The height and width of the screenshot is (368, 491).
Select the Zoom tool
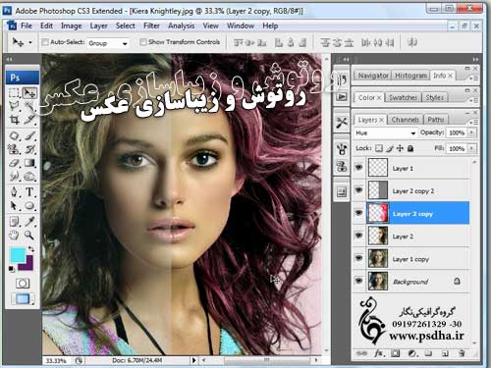pyautogui.click(x=29, y=235)
